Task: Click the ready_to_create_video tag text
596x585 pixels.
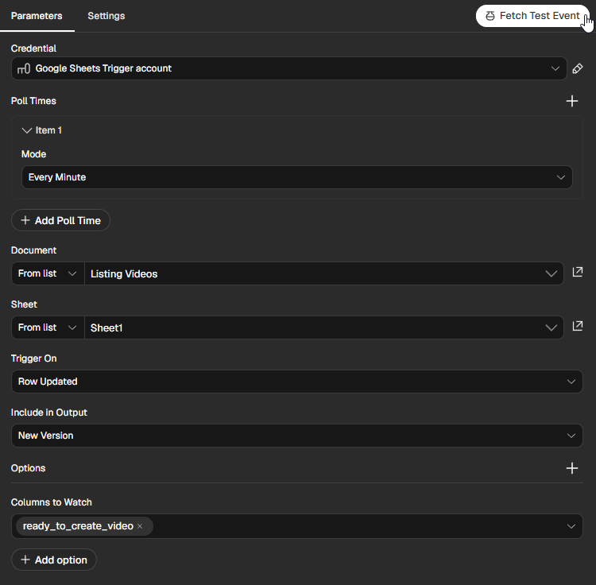Action: click(x=78, y=526)
